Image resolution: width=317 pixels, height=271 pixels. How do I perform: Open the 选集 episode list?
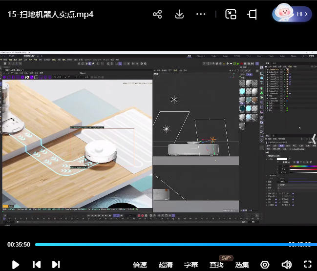click(x=242, y=265)
